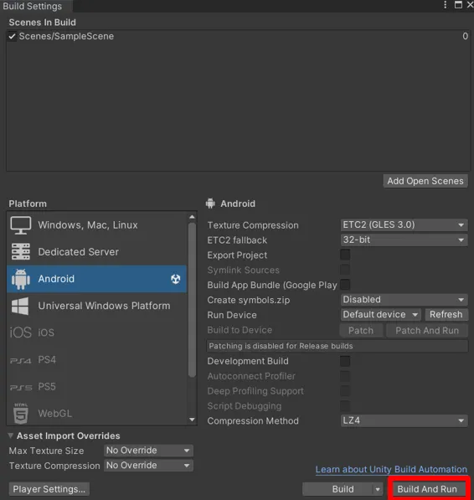Click the platform list scrollbar thumb
This screenshot has width=474, height=500.
[x=192, y=300]
